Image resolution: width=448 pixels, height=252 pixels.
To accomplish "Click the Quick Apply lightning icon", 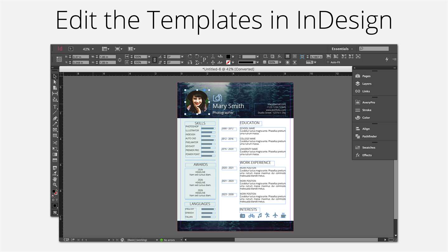I will pos(387,59).
